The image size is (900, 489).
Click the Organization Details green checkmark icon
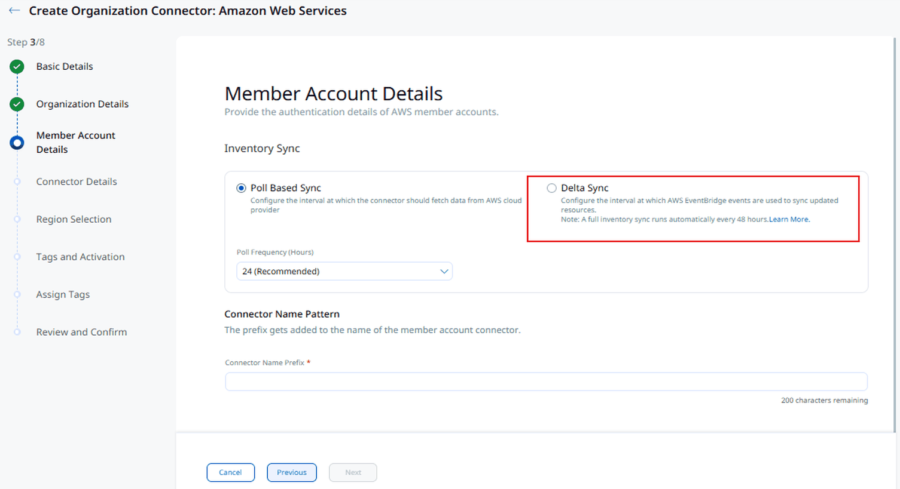pos(17,104)
